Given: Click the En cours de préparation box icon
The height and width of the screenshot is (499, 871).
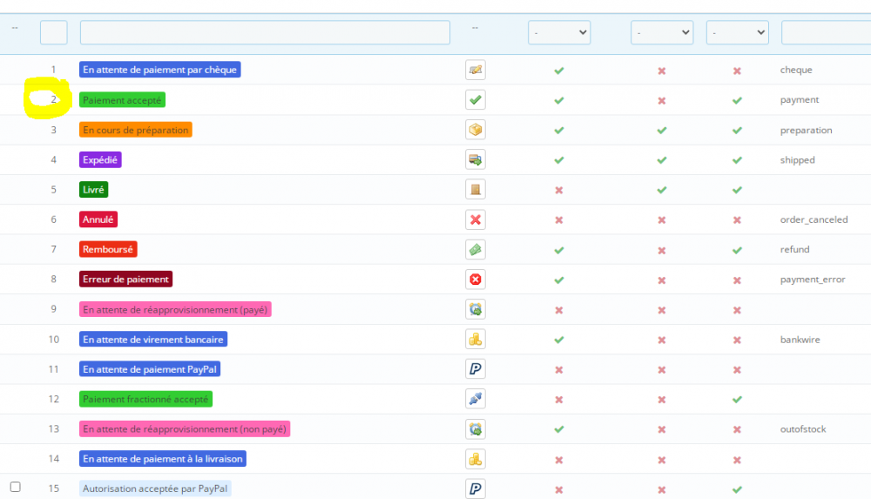Looking at the screenshot, I should pos(476,130).
